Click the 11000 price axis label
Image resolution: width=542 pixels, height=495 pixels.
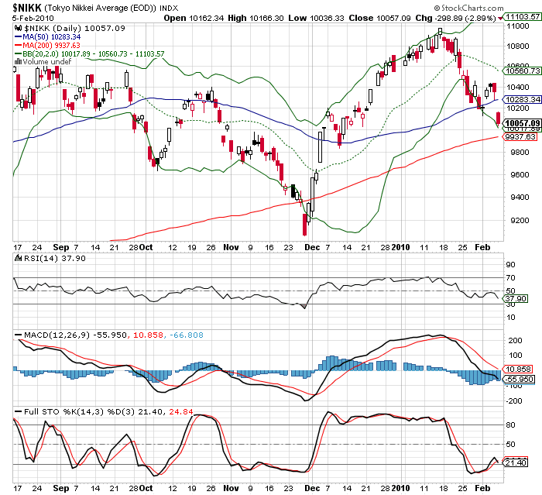tap(517, 26)
